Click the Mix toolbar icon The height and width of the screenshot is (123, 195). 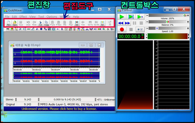click(65, 23)
